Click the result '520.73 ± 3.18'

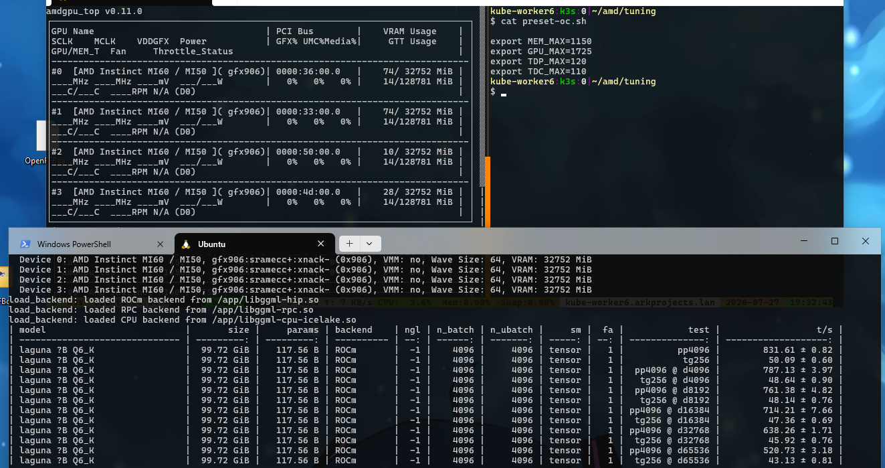tap(798, 451)
